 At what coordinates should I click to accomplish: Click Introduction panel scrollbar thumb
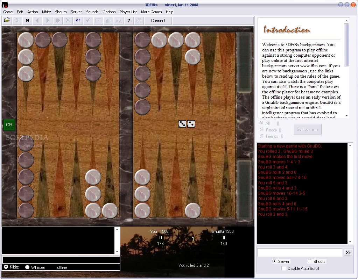click(346, 45)
